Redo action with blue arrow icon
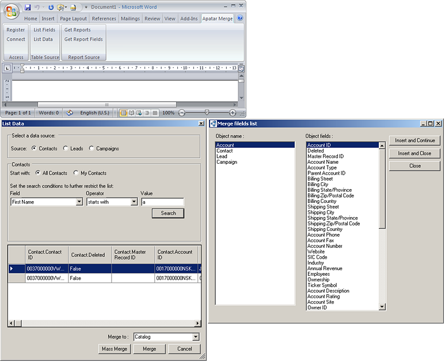Screen dimensions: 445x362 [51, 7]
